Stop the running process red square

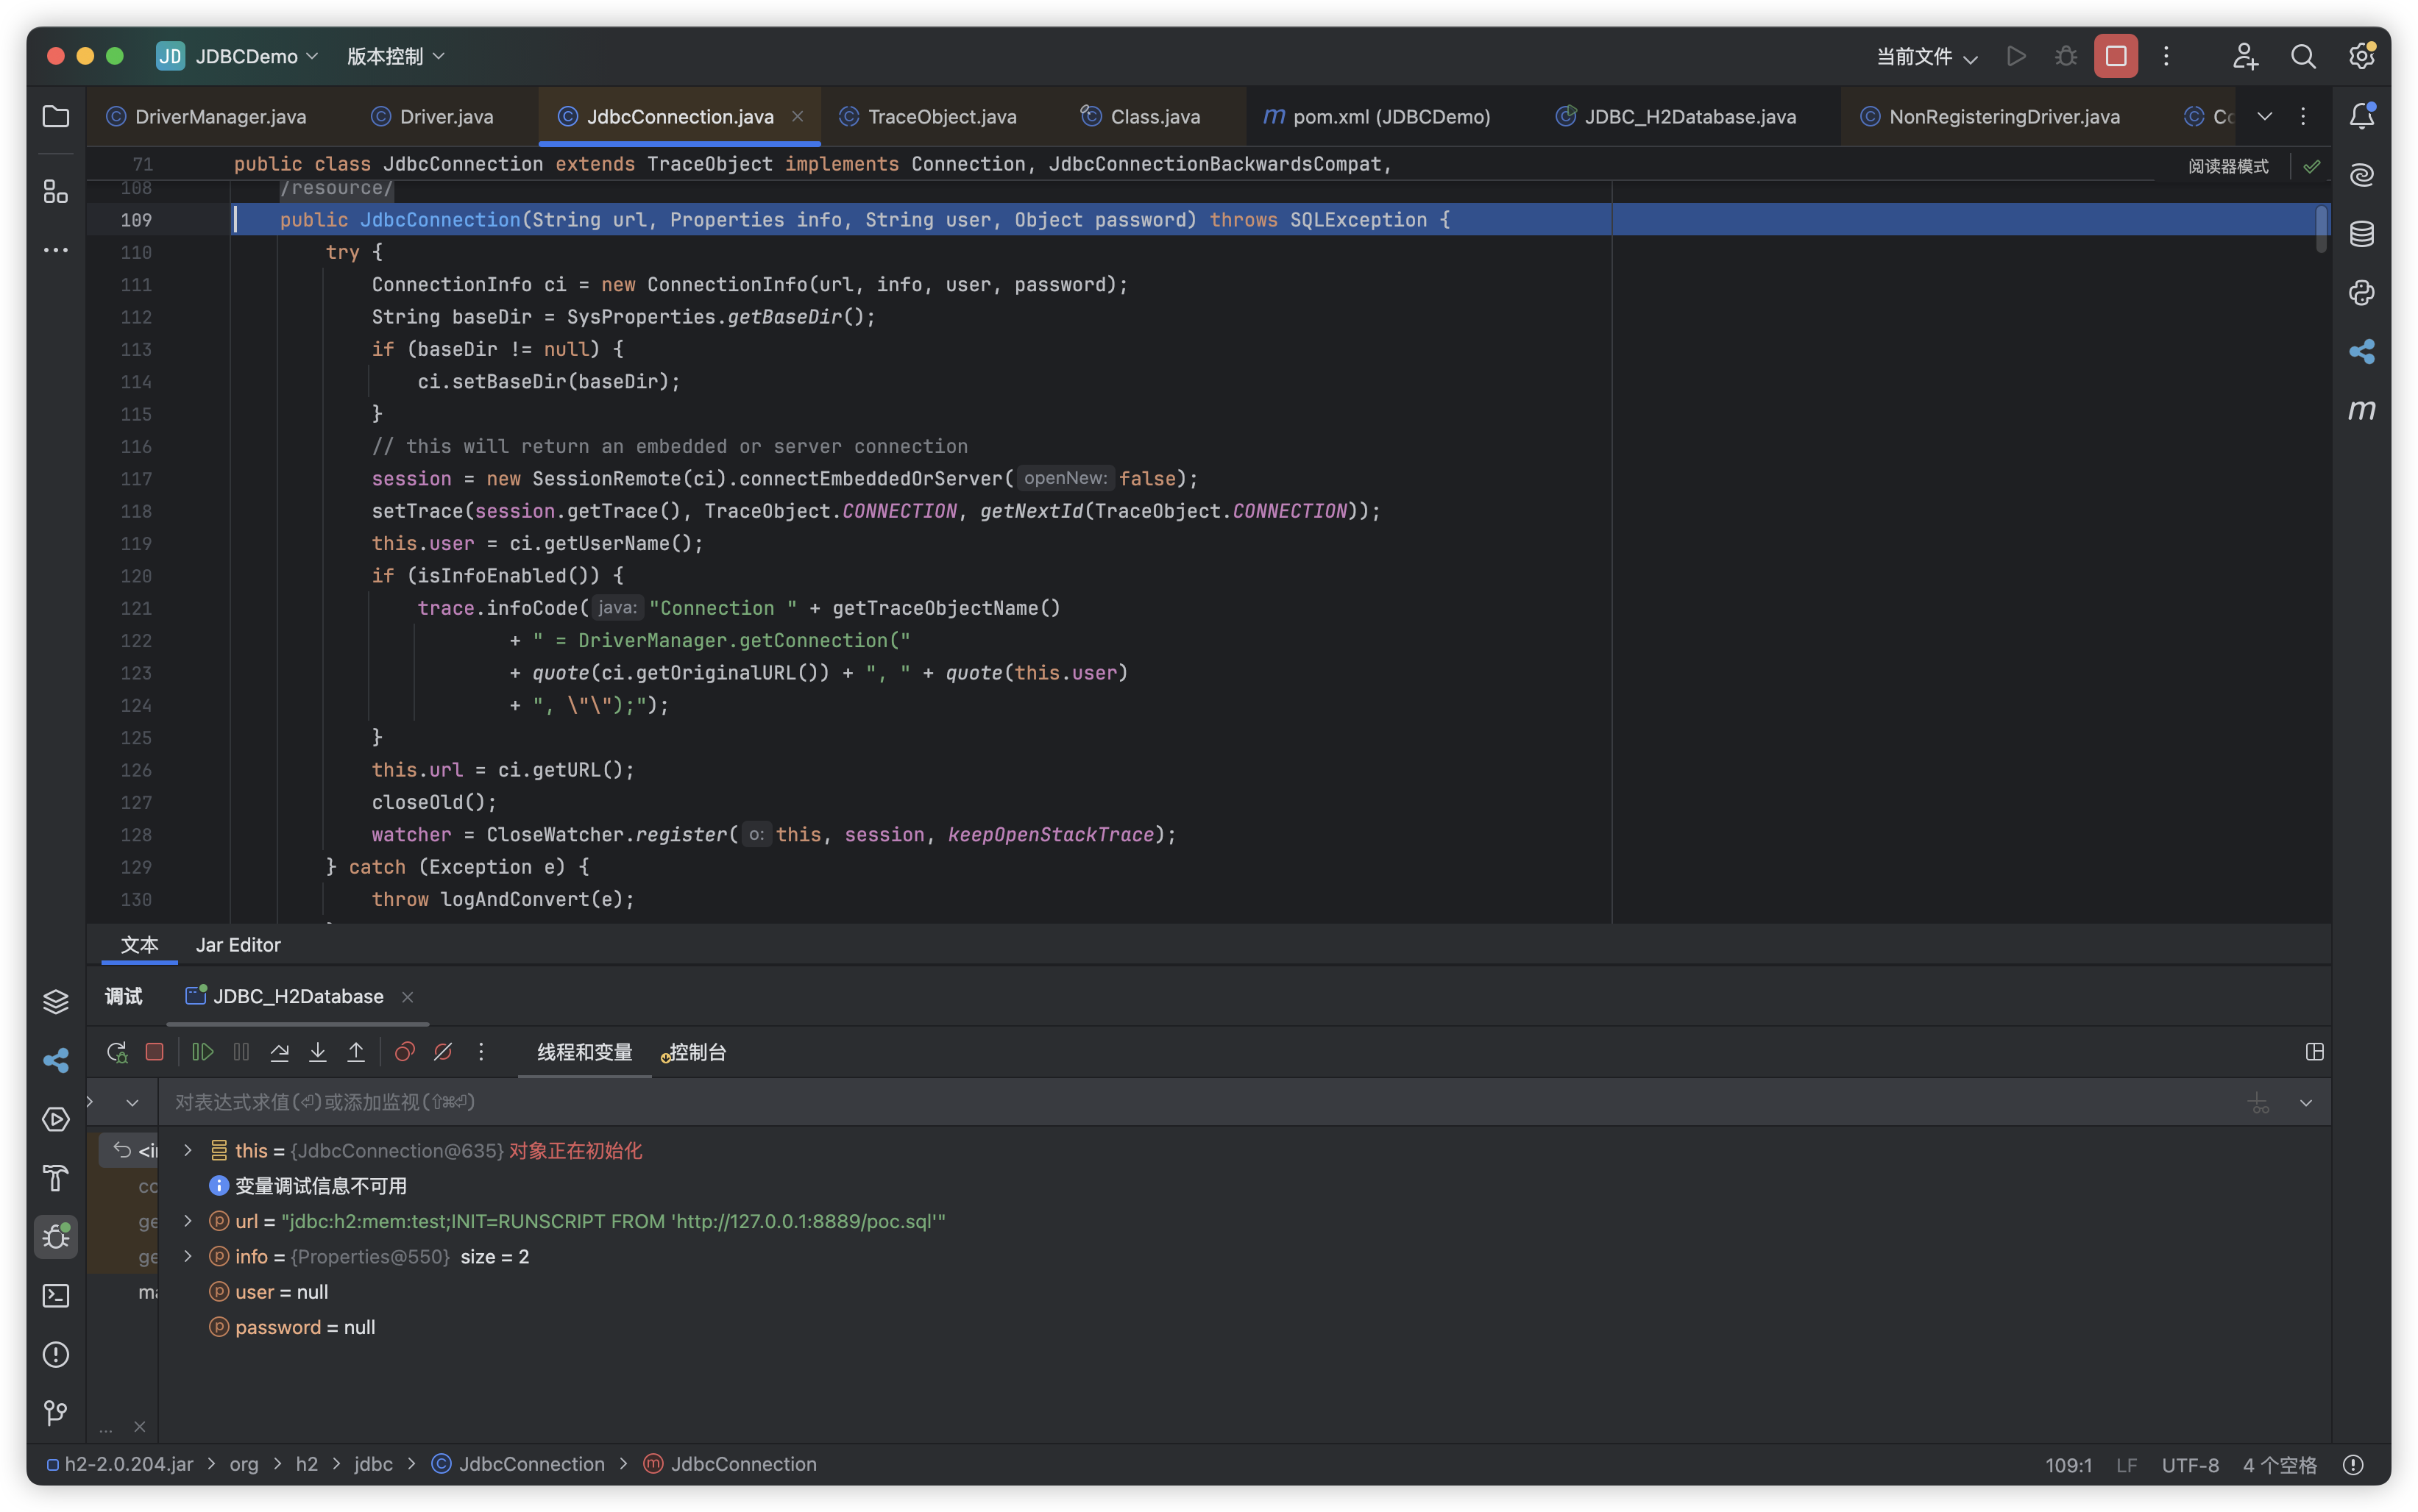(x=2116, y=56)
